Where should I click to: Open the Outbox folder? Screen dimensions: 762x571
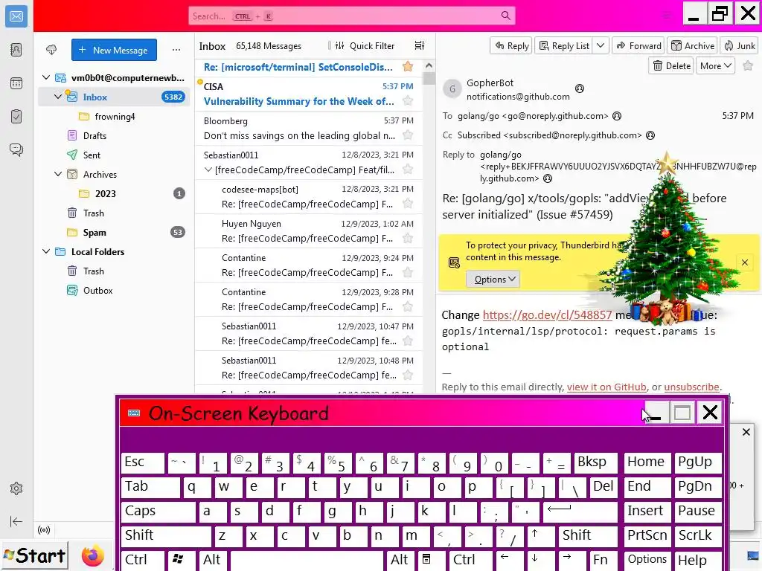(x=97, y=291)
